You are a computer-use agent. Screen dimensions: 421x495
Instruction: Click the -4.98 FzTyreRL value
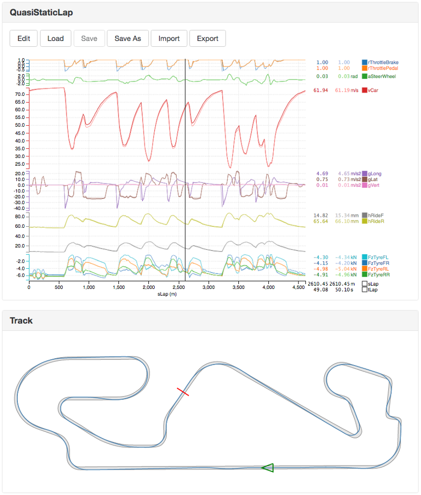tap(320, 269)
